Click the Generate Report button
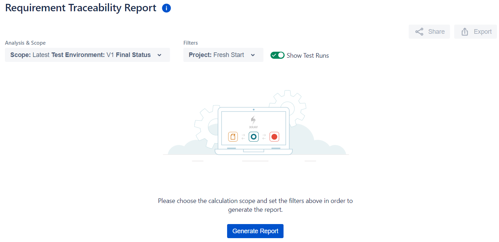 pos(255,231)
